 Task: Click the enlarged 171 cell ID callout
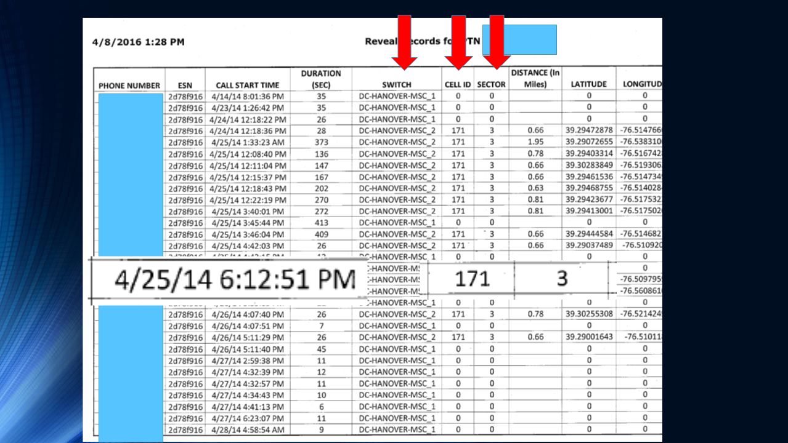pyautogui.click(x=471, y=279)
